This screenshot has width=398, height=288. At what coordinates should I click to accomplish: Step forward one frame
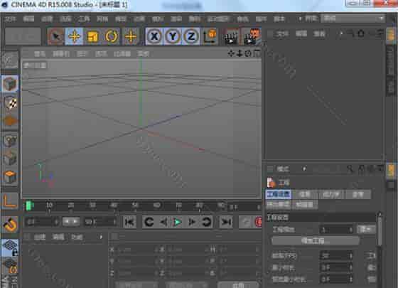(x=192, y=222)
